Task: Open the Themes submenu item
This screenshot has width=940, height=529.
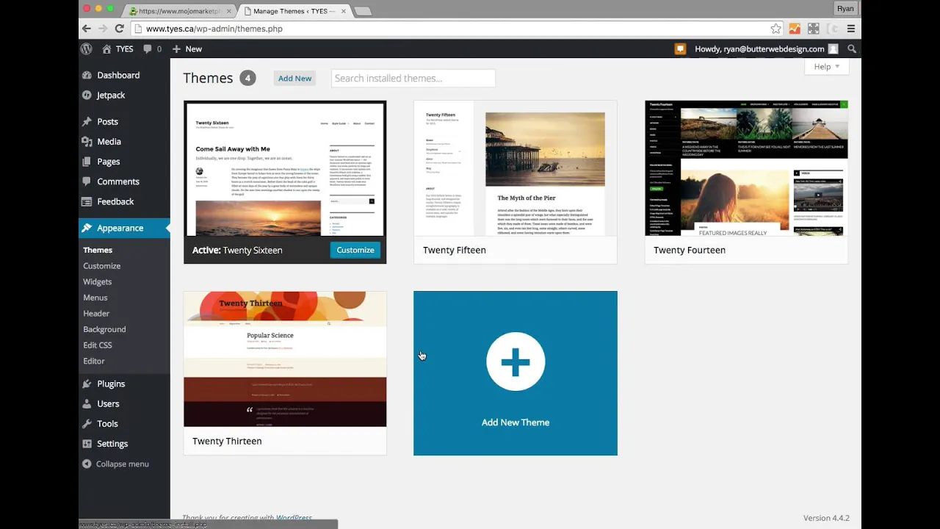Action: (x=98, y=250)
